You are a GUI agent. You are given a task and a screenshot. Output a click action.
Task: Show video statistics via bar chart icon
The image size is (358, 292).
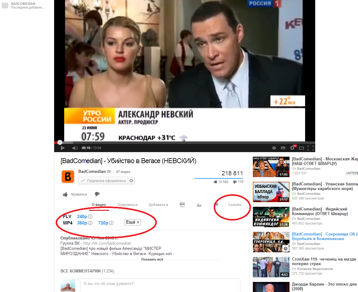coord(199,205)
